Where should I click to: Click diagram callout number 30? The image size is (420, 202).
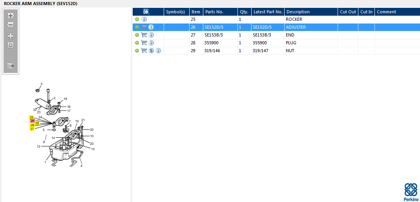(91, 130)
